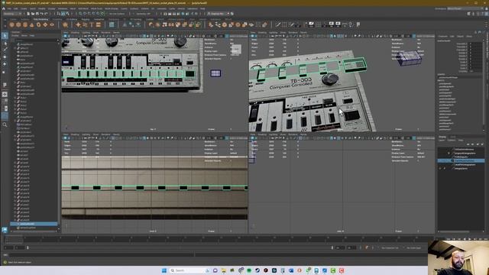Click the Type (T) text tool shelf icon
The image size is (489, 275).
(92, 24)
